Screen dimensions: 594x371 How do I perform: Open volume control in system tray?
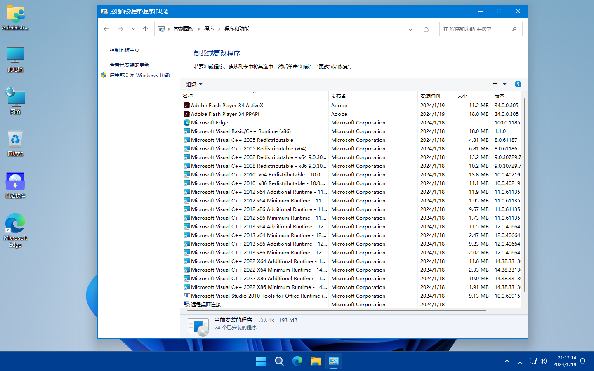pyautogui.click(x=543, y=361)
